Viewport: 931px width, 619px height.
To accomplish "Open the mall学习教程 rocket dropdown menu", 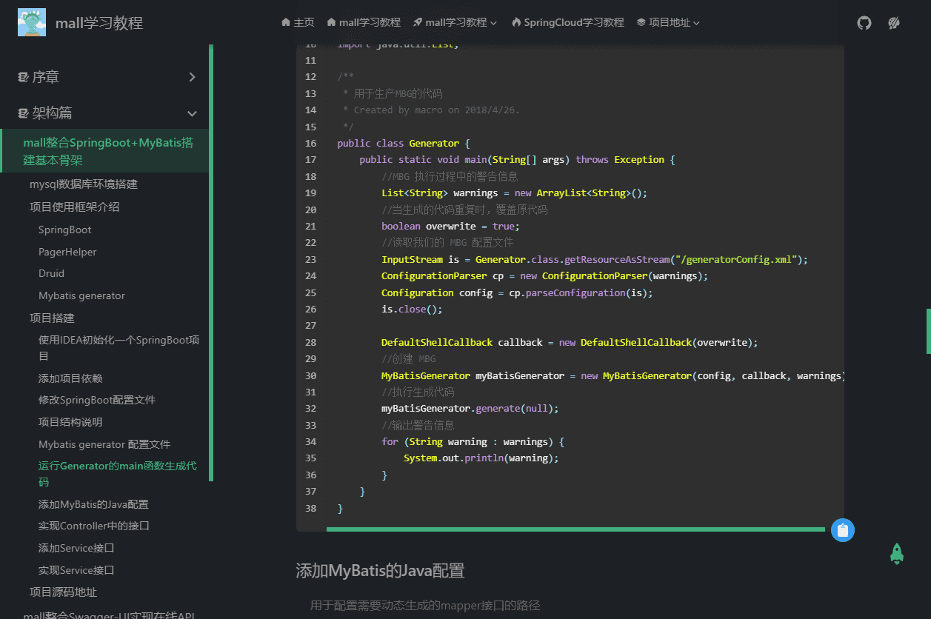I will [x=456, y=23].
